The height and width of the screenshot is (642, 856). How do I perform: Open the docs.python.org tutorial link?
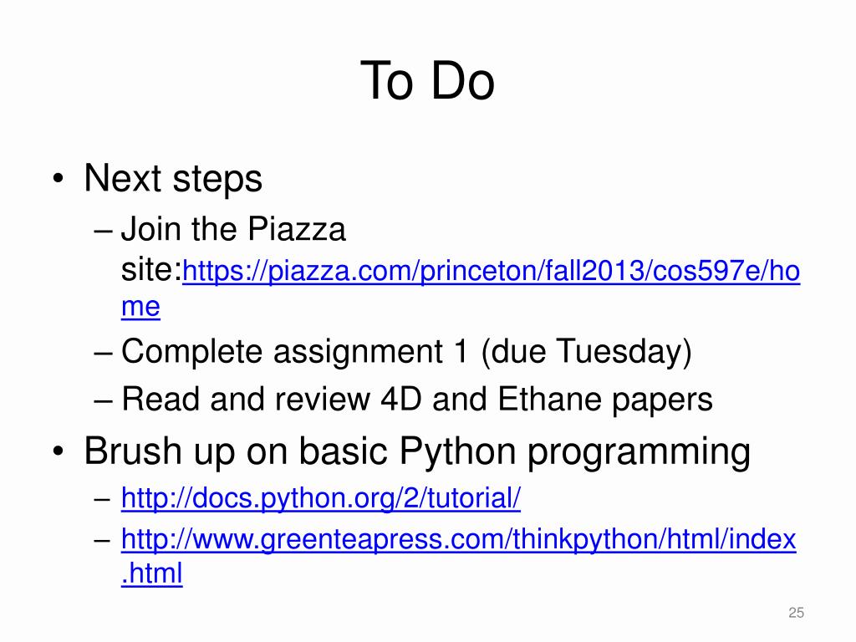(x=320, y=498)
